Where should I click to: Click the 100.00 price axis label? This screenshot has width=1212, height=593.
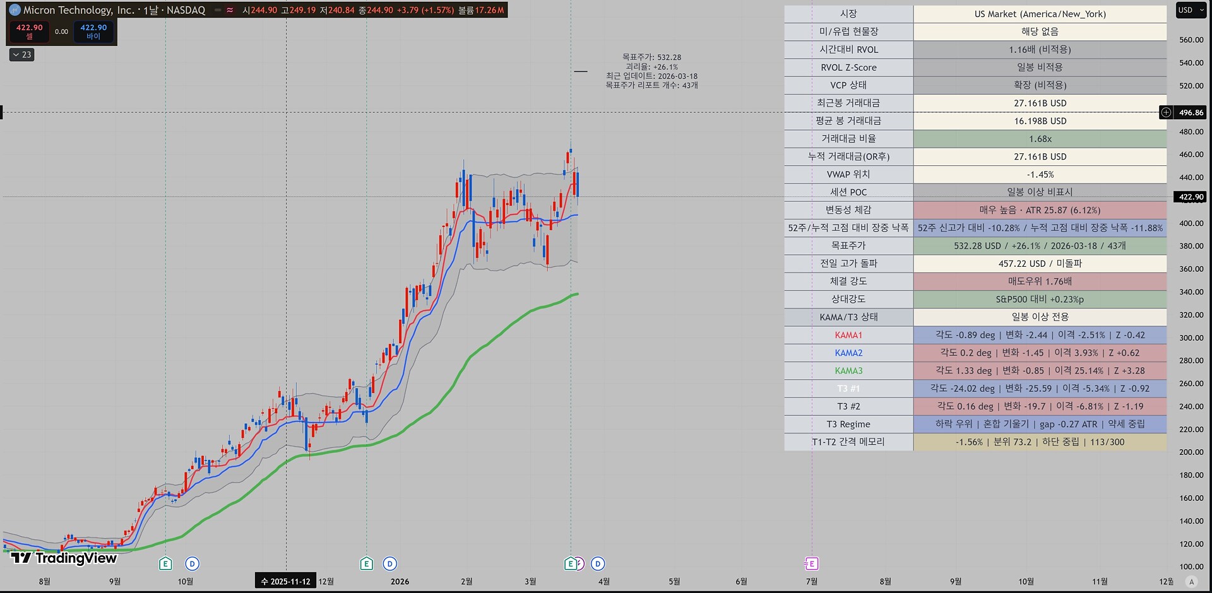(1191, 567)
